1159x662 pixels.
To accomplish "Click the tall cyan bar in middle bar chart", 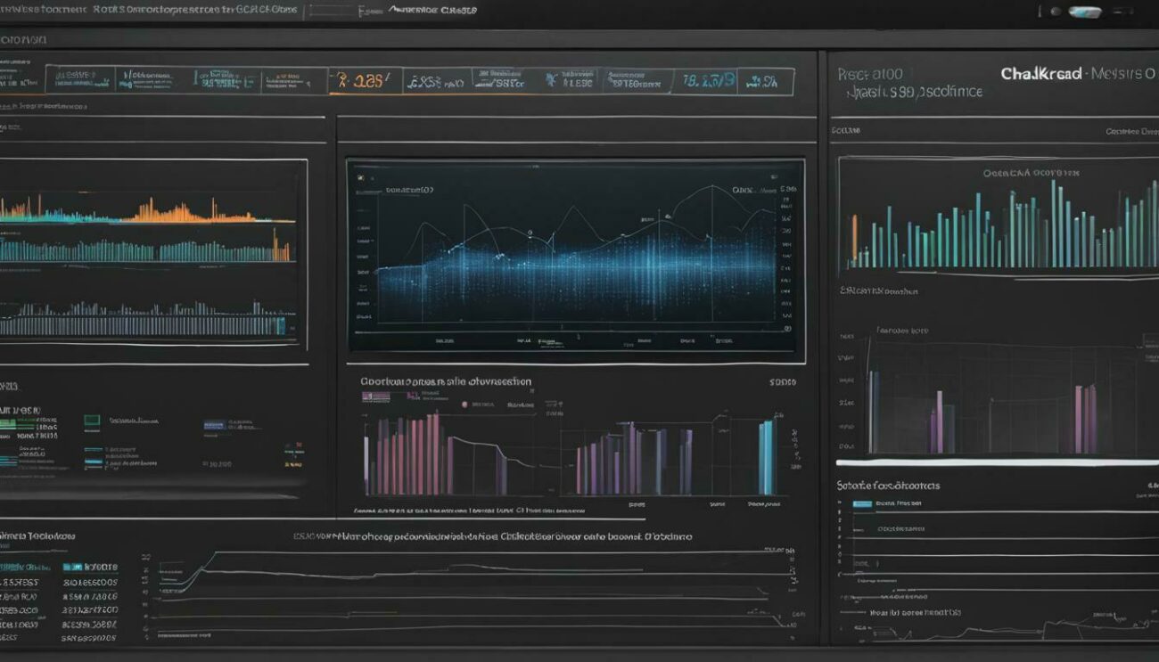I will (x=766, y=457).
